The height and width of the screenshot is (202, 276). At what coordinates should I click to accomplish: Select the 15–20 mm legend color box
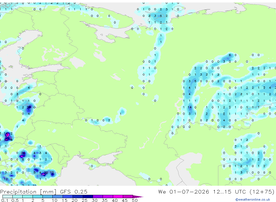tap(68, 196)
